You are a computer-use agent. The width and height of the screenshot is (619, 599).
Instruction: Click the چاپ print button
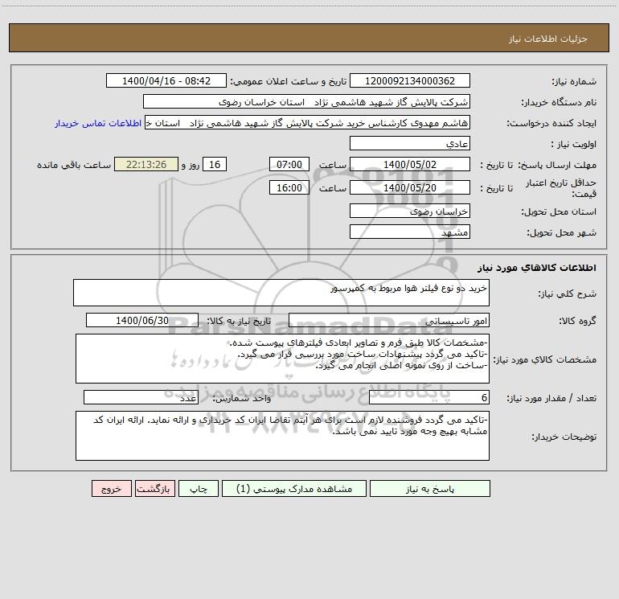click(x=199, y=488)
